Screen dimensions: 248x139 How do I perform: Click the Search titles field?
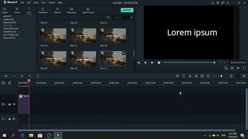pyautogui.click(x=121, y=17)
